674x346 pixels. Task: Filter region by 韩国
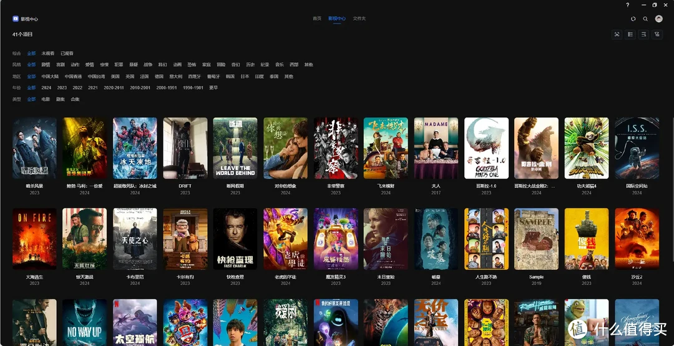pos(230,77)
